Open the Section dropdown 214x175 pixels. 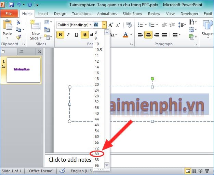pos(48,37)
